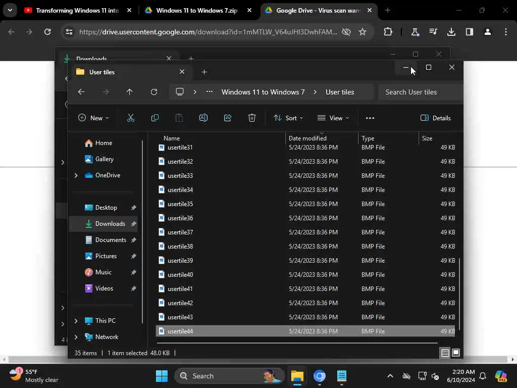This screenshot has width=517, height=388.
Task: Expand chevron after Windows 11 to Windows 7 breadcrumb
Action: [315, 92]
